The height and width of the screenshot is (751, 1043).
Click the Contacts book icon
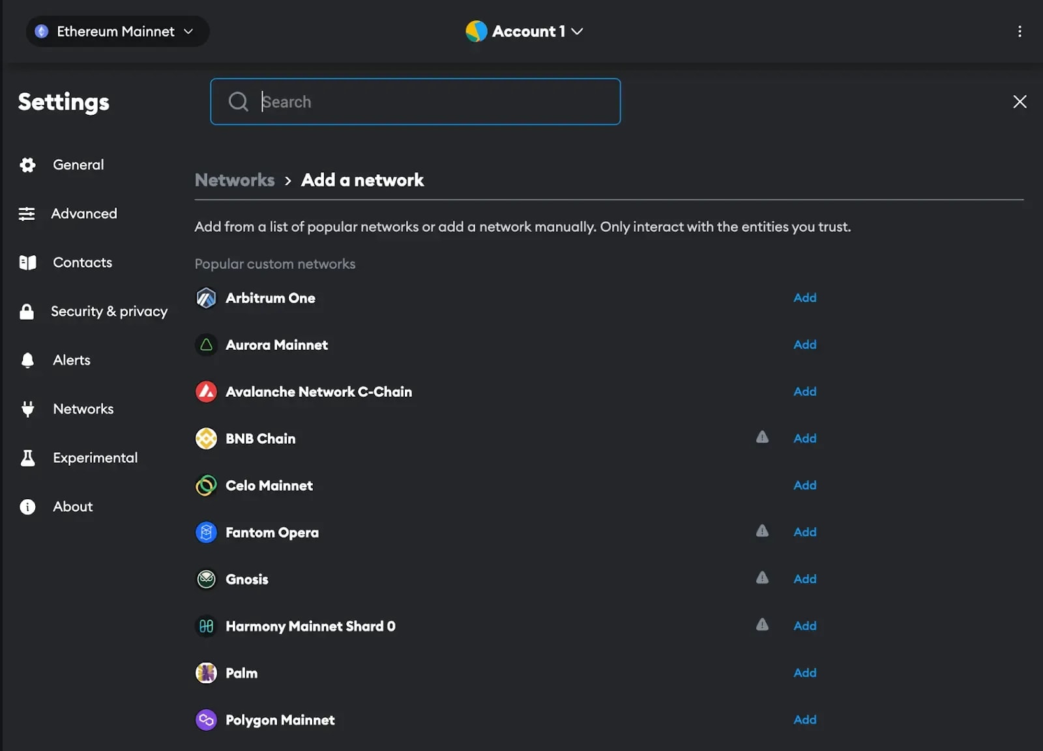tap(27, 263)
